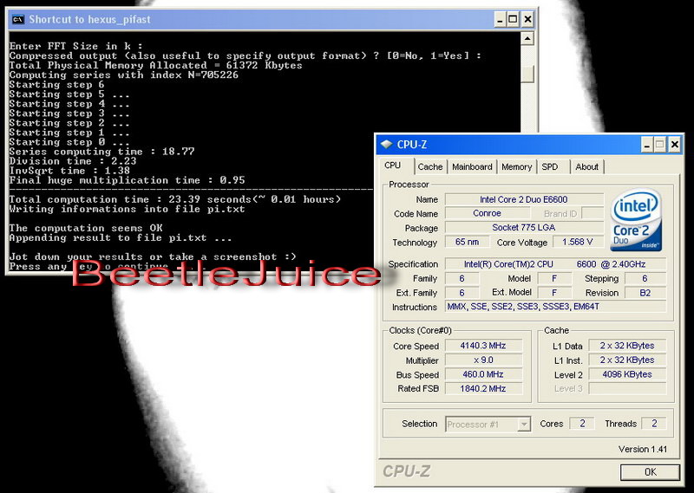This screenshot has height=493, width=694.
Task: Click the Jot down your results line
Action: point(153,256)
